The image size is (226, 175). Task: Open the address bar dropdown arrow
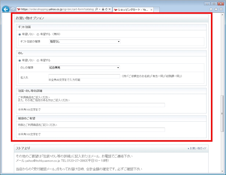(100, 9)
